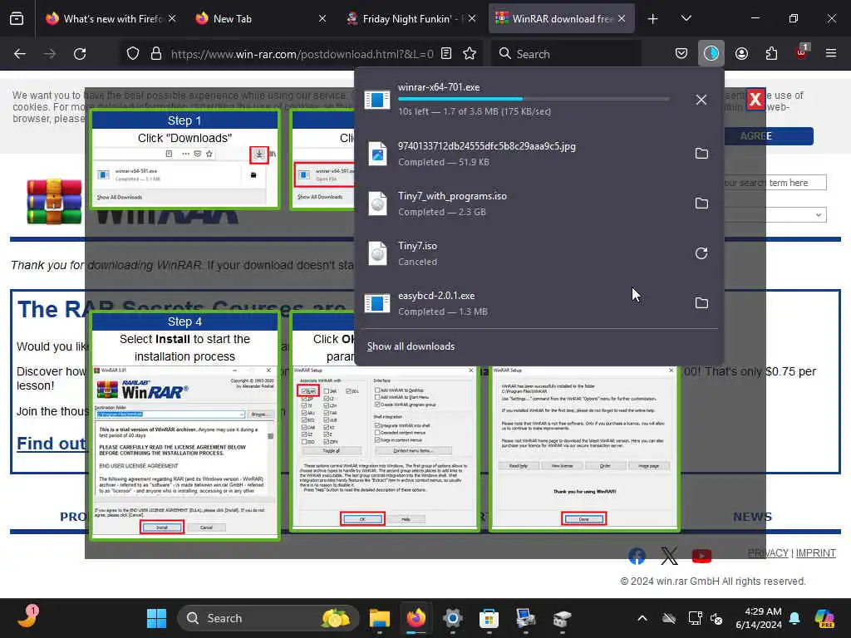Show 9740133712db jpg file in folder
Image resolution: width=851 pixels, height=638 pixels.
tap(701, 154)
